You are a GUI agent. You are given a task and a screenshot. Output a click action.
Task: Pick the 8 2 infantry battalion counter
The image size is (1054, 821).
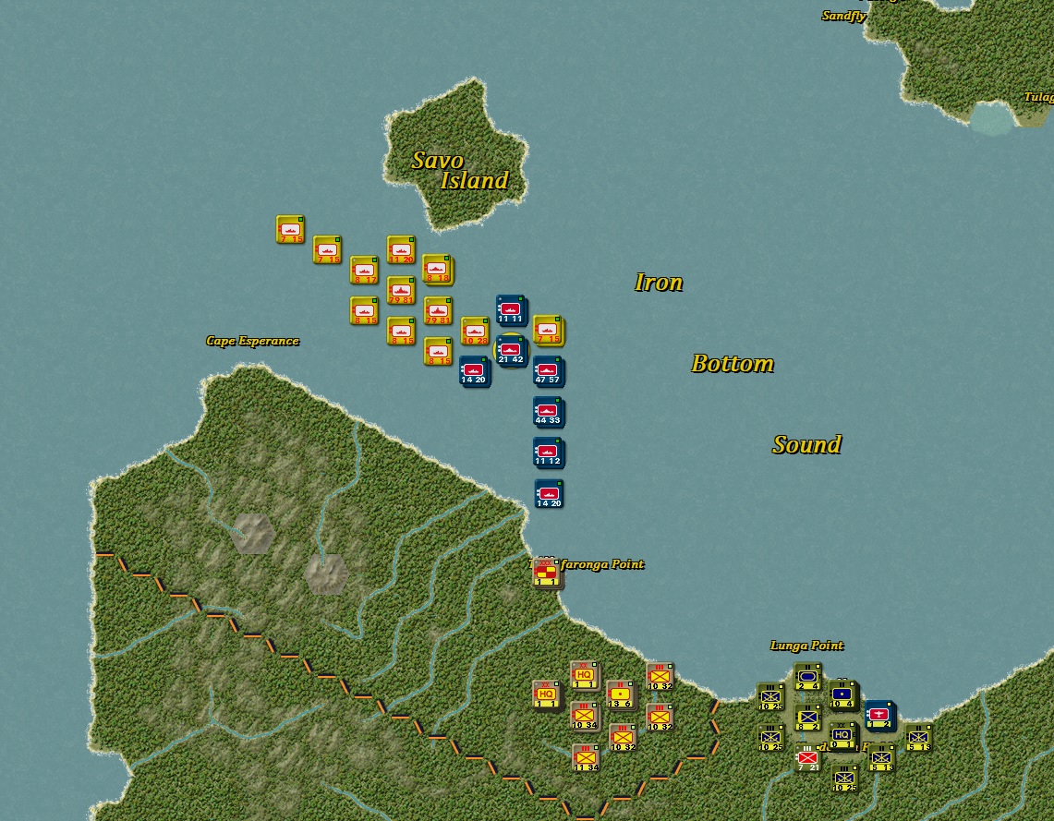(x=807, y=717)
